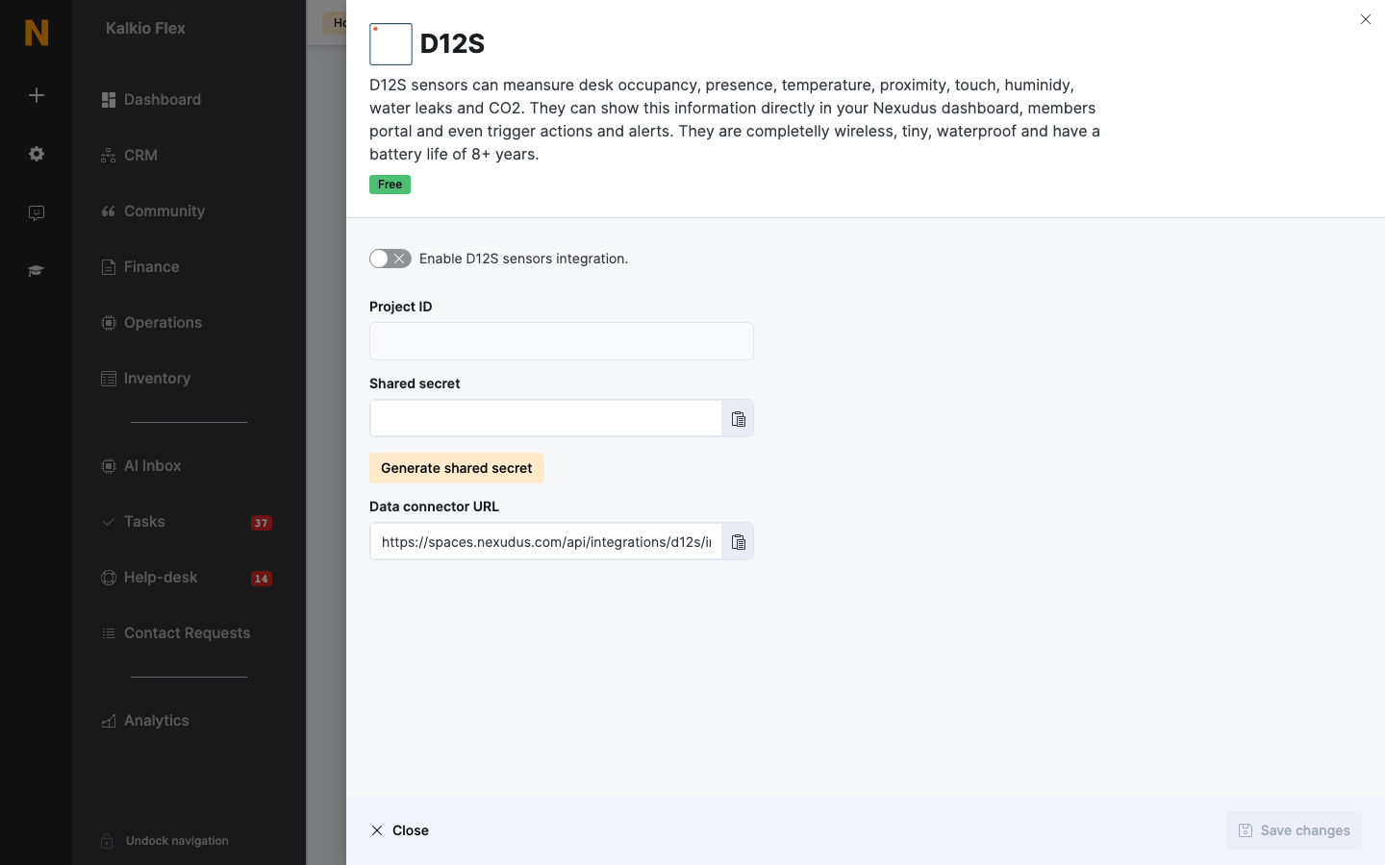The width and height of the screenshot is (1385, 865).
Task: Click the Inventory list icon
Action: [x=109, y=379]
